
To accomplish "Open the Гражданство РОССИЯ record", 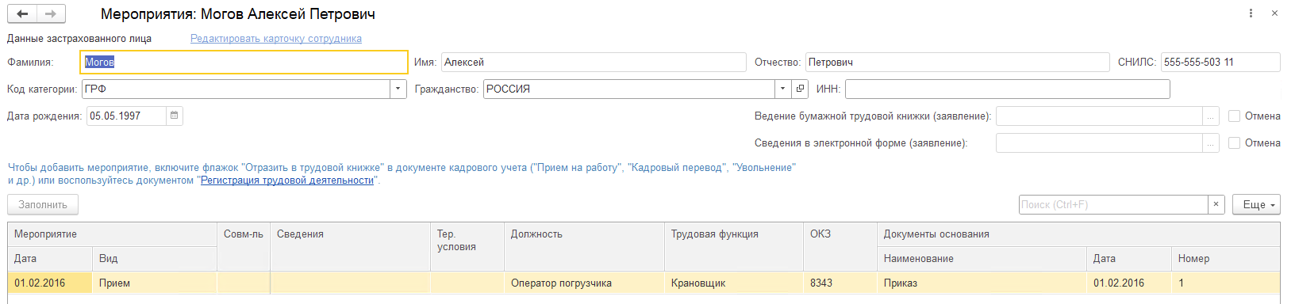I will tap(800, 89).
